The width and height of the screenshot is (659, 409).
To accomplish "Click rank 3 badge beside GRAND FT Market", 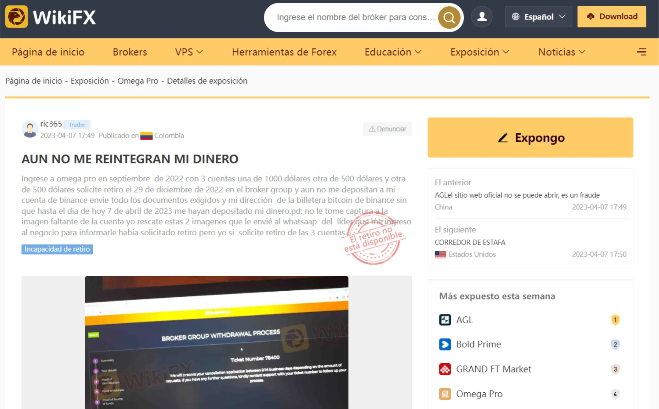I will coord(615,369).
